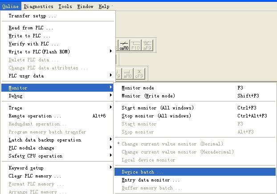The image size is (277, 194).
Task: Click Stop monitor (All windows)
Action: [156, 116]
